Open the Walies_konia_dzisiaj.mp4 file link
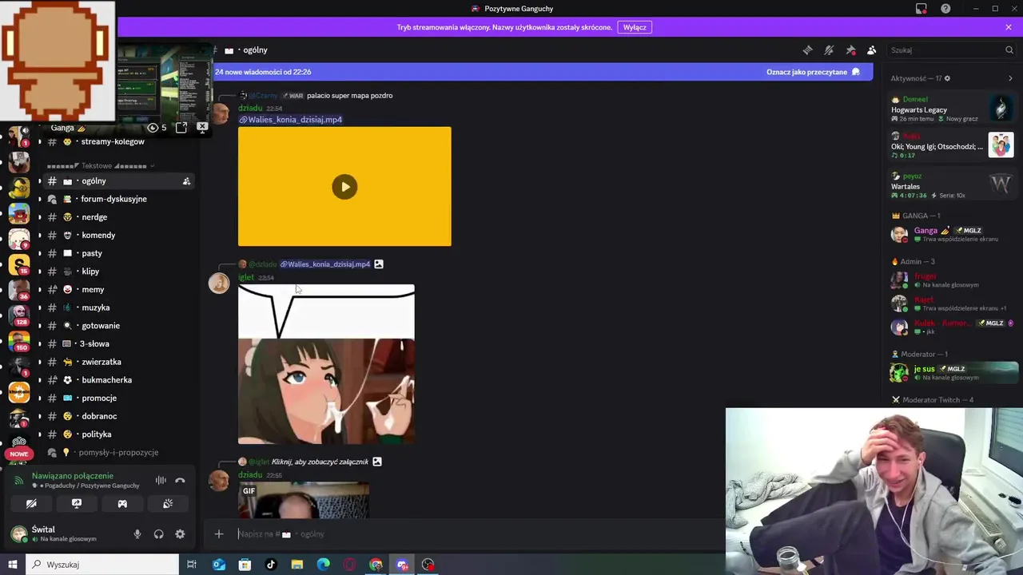 coord(291,120)
